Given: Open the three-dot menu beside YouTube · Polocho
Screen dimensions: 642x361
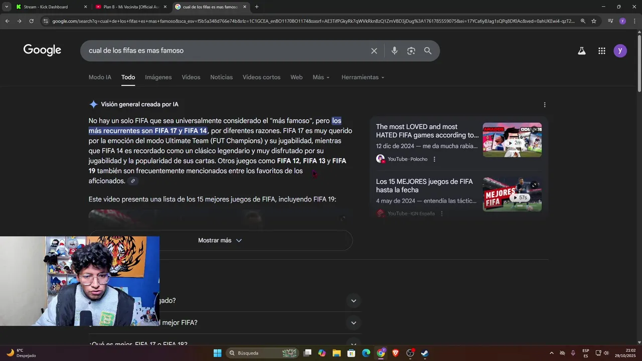Looking at the screenshot, I should pos(434,159).
